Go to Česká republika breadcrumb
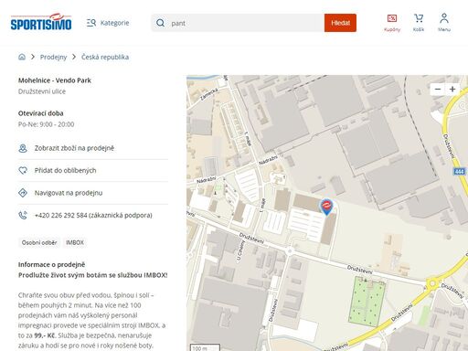The width and height of the screenshot is (468, 351). click(x=105, y=57)
